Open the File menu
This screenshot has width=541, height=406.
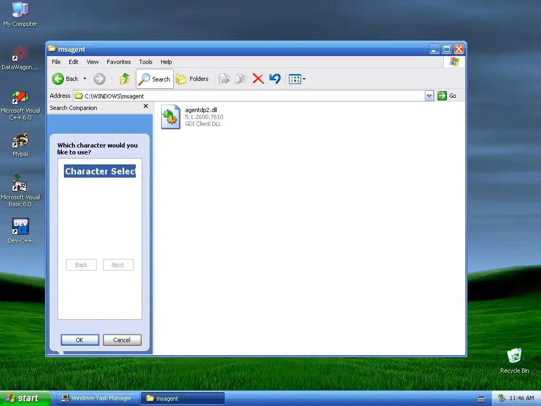click(x=56, y=62)
